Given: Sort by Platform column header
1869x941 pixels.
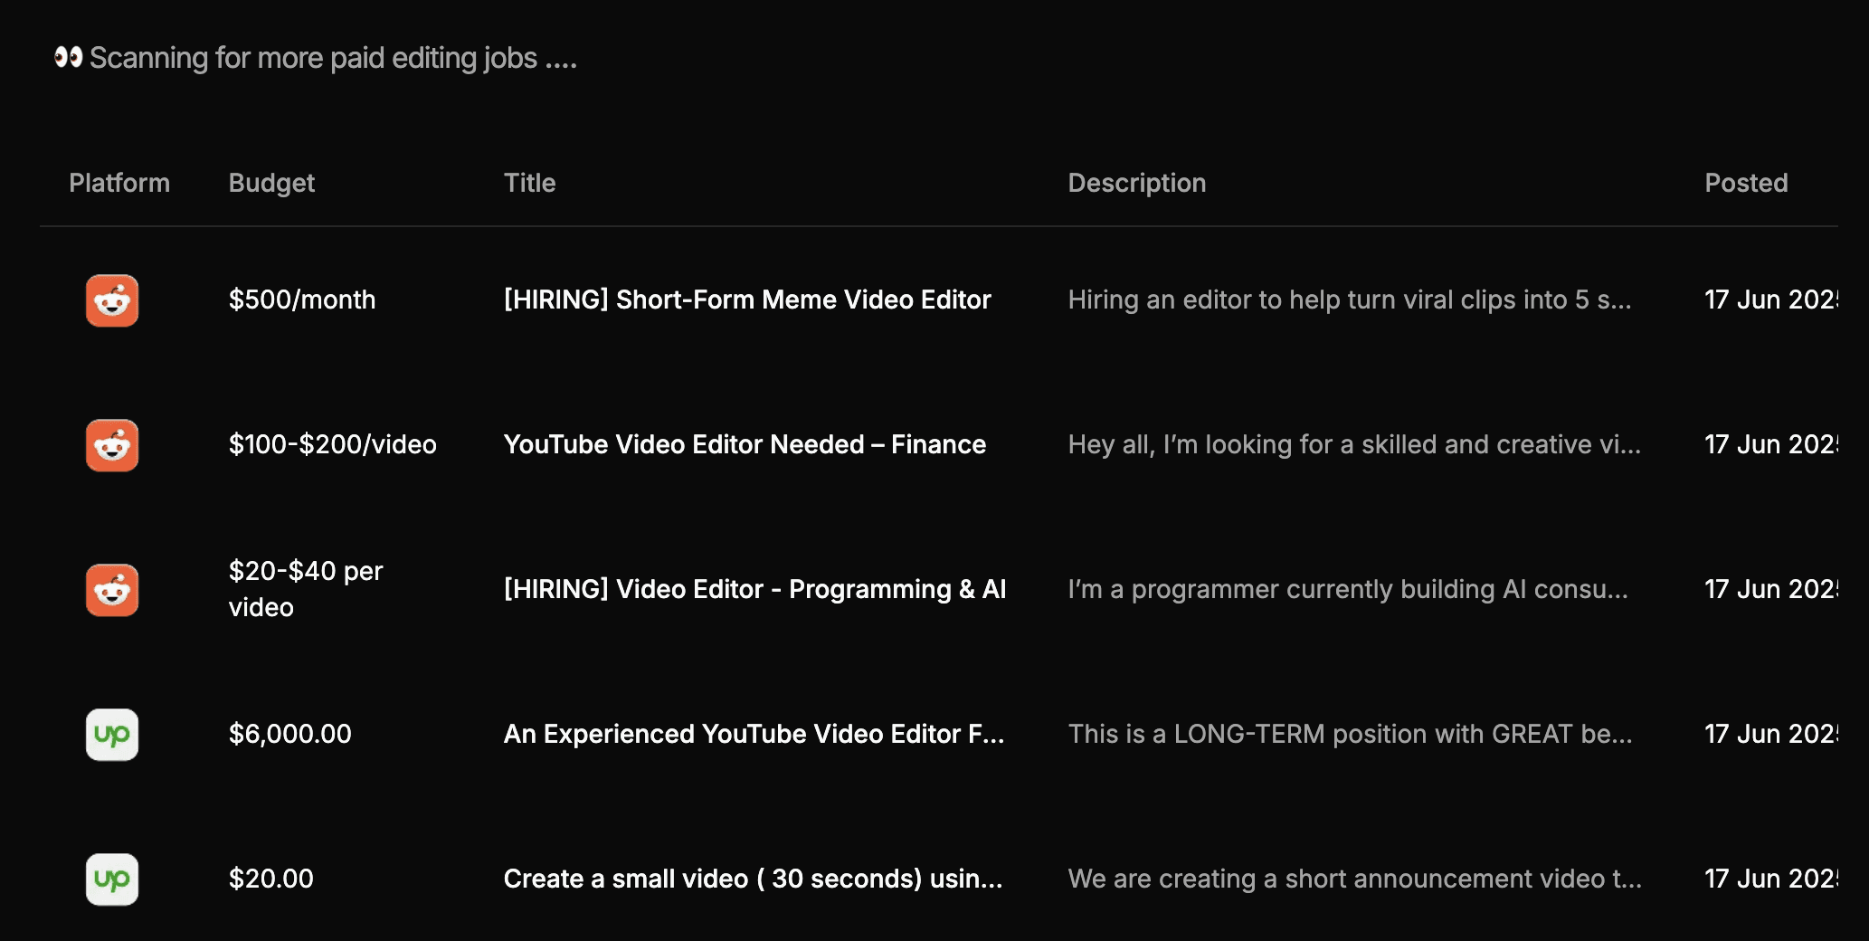Looking at the screenshot, I should coord(119,183).
